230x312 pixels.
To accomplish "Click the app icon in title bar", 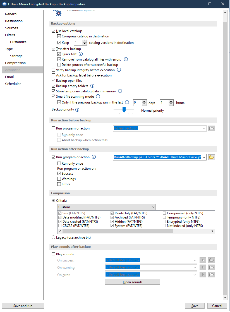I will [4, 4].
